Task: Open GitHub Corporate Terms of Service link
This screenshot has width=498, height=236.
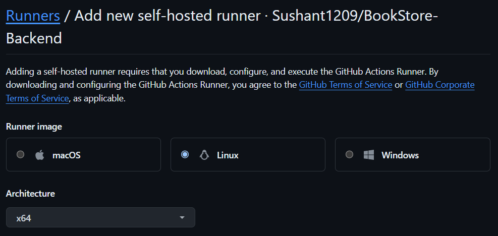Action: coord(439,85)
